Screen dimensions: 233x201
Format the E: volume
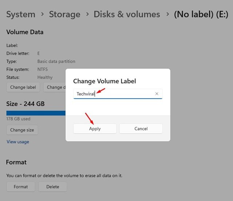(21, 187)
